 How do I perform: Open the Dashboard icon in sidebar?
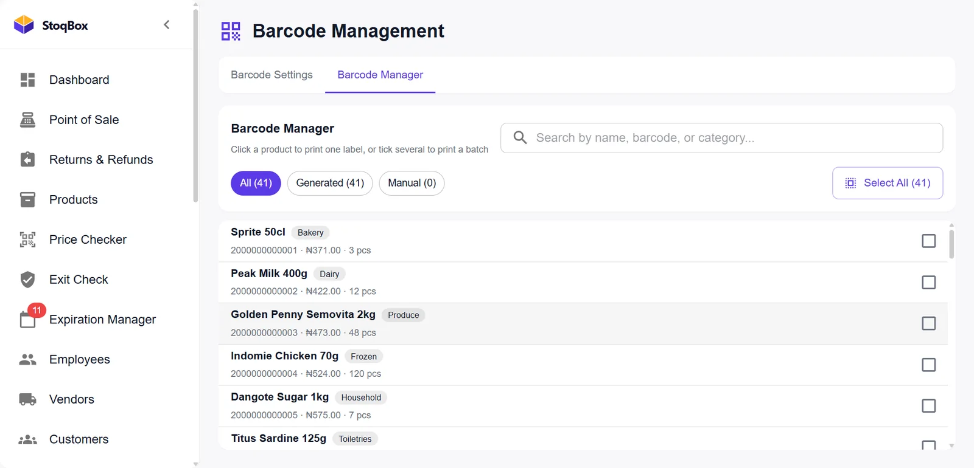27,80
